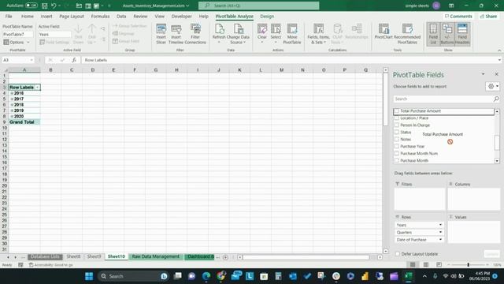Viewport: 504px width, 284px height.
Task: Check the Notes field
Action: point(396,139)
